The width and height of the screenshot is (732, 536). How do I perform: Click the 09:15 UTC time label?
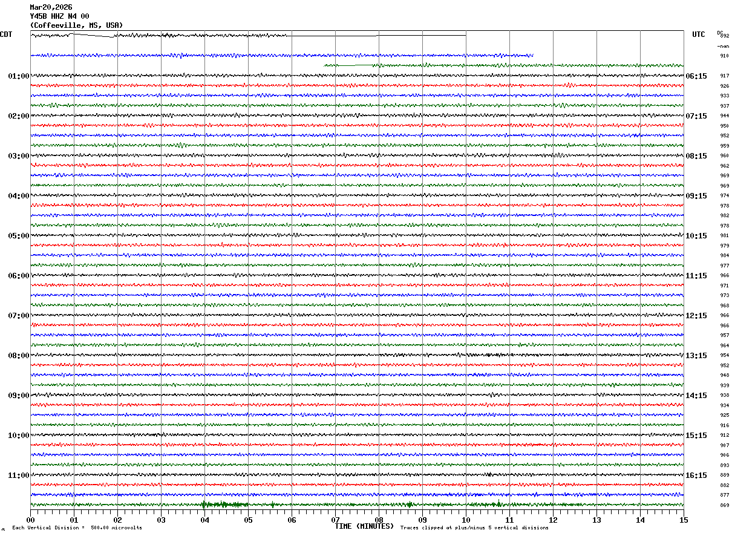[x=696, y=196]
